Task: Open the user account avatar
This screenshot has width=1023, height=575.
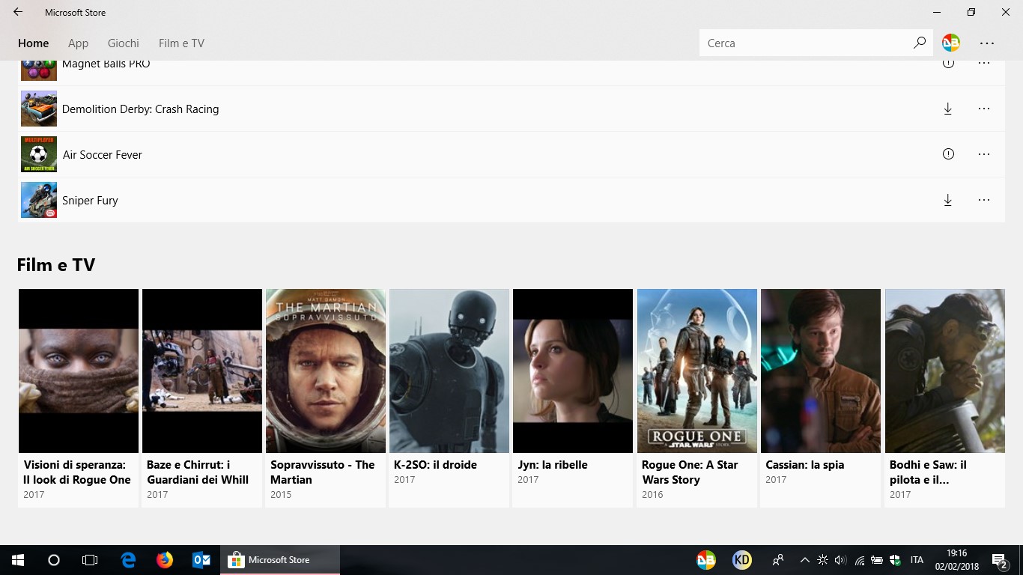Action: [x=951, y=43]
